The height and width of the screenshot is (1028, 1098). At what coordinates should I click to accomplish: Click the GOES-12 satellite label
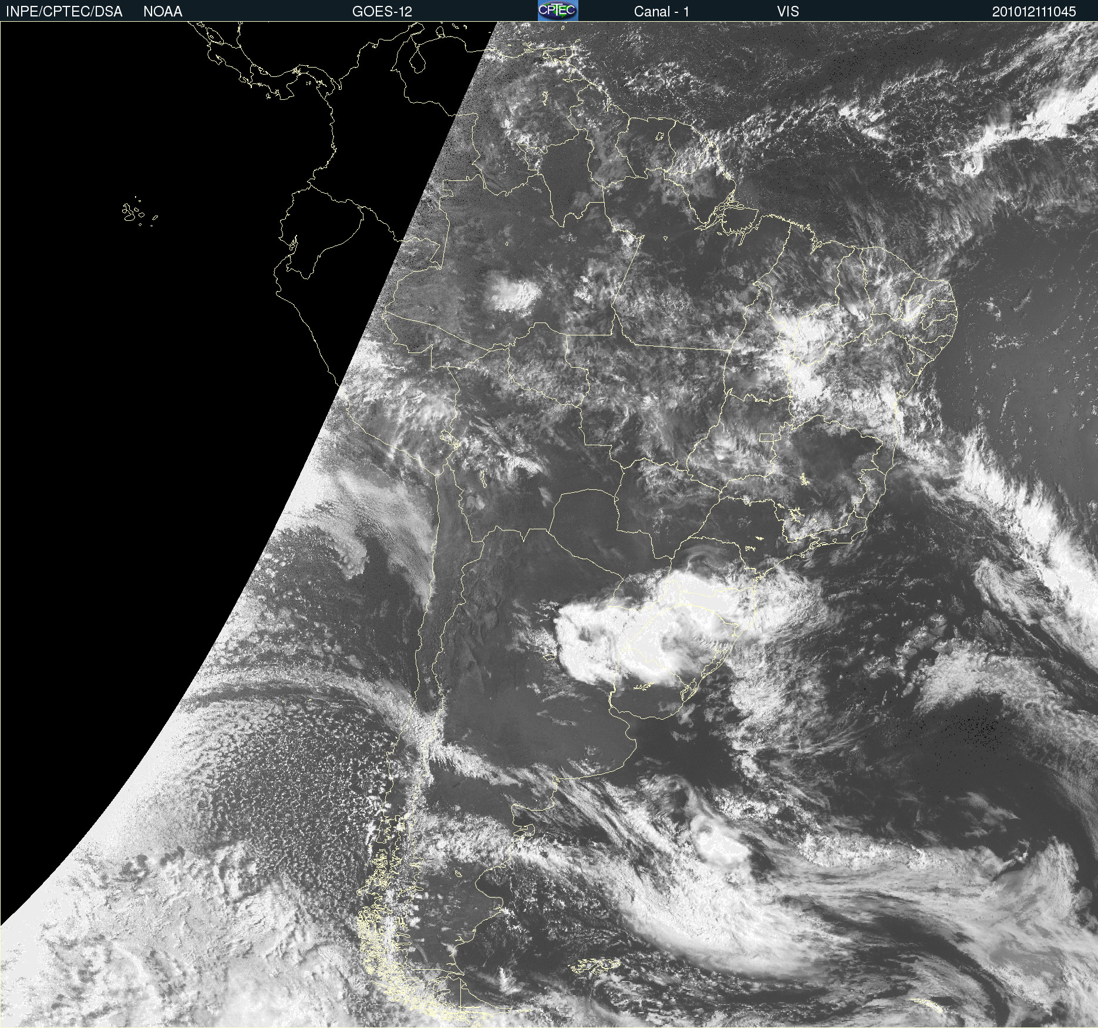click(x=382, y=12)
